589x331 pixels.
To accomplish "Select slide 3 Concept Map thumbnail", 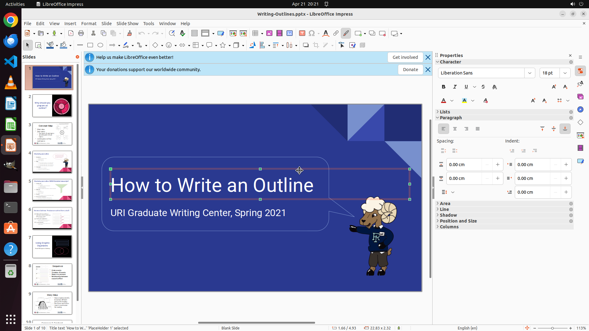I will [52, 134].
